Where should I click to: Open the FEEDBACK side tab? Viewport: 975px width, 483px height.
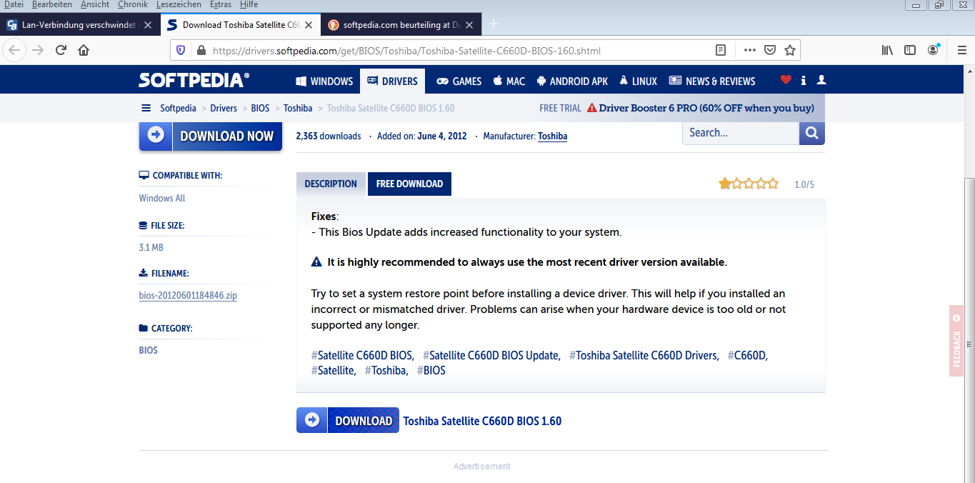(956, 341)
